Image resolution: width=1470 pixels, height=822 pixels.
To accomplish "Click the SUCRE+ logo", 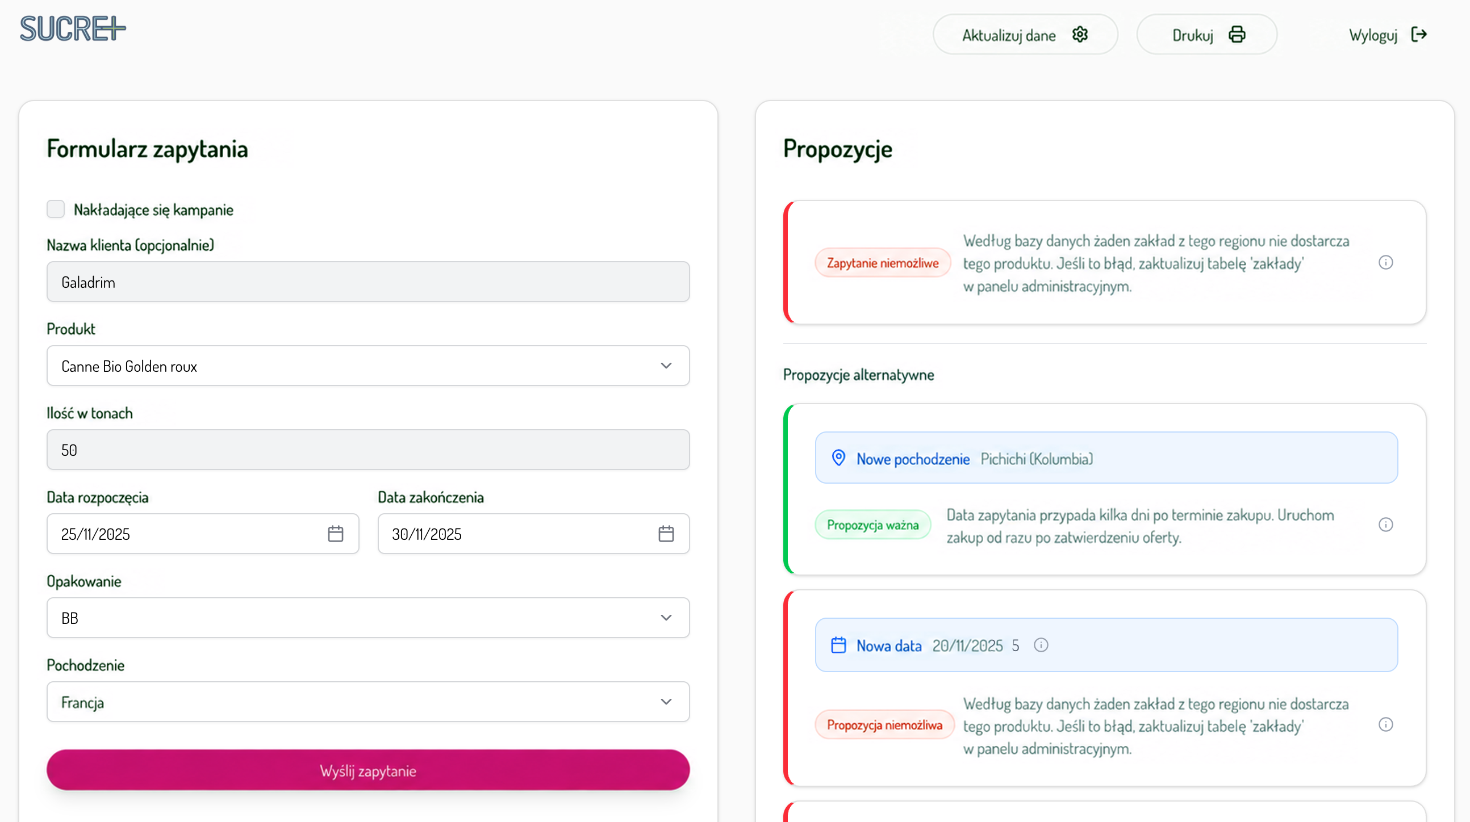I will pyautogui.click(x=73, y=28).
